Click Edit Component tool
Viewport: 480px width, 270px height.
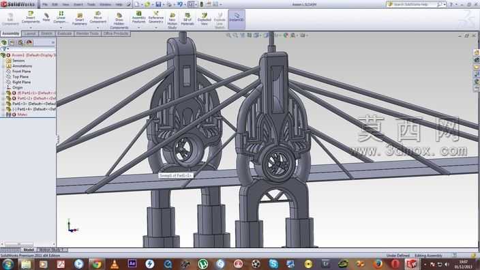point(10,19)
